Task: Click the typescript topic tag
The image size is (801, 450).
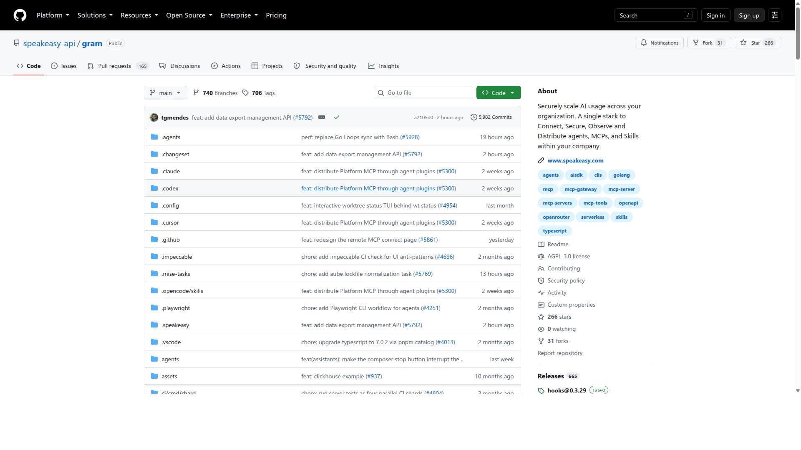Action: pos(554,231)
